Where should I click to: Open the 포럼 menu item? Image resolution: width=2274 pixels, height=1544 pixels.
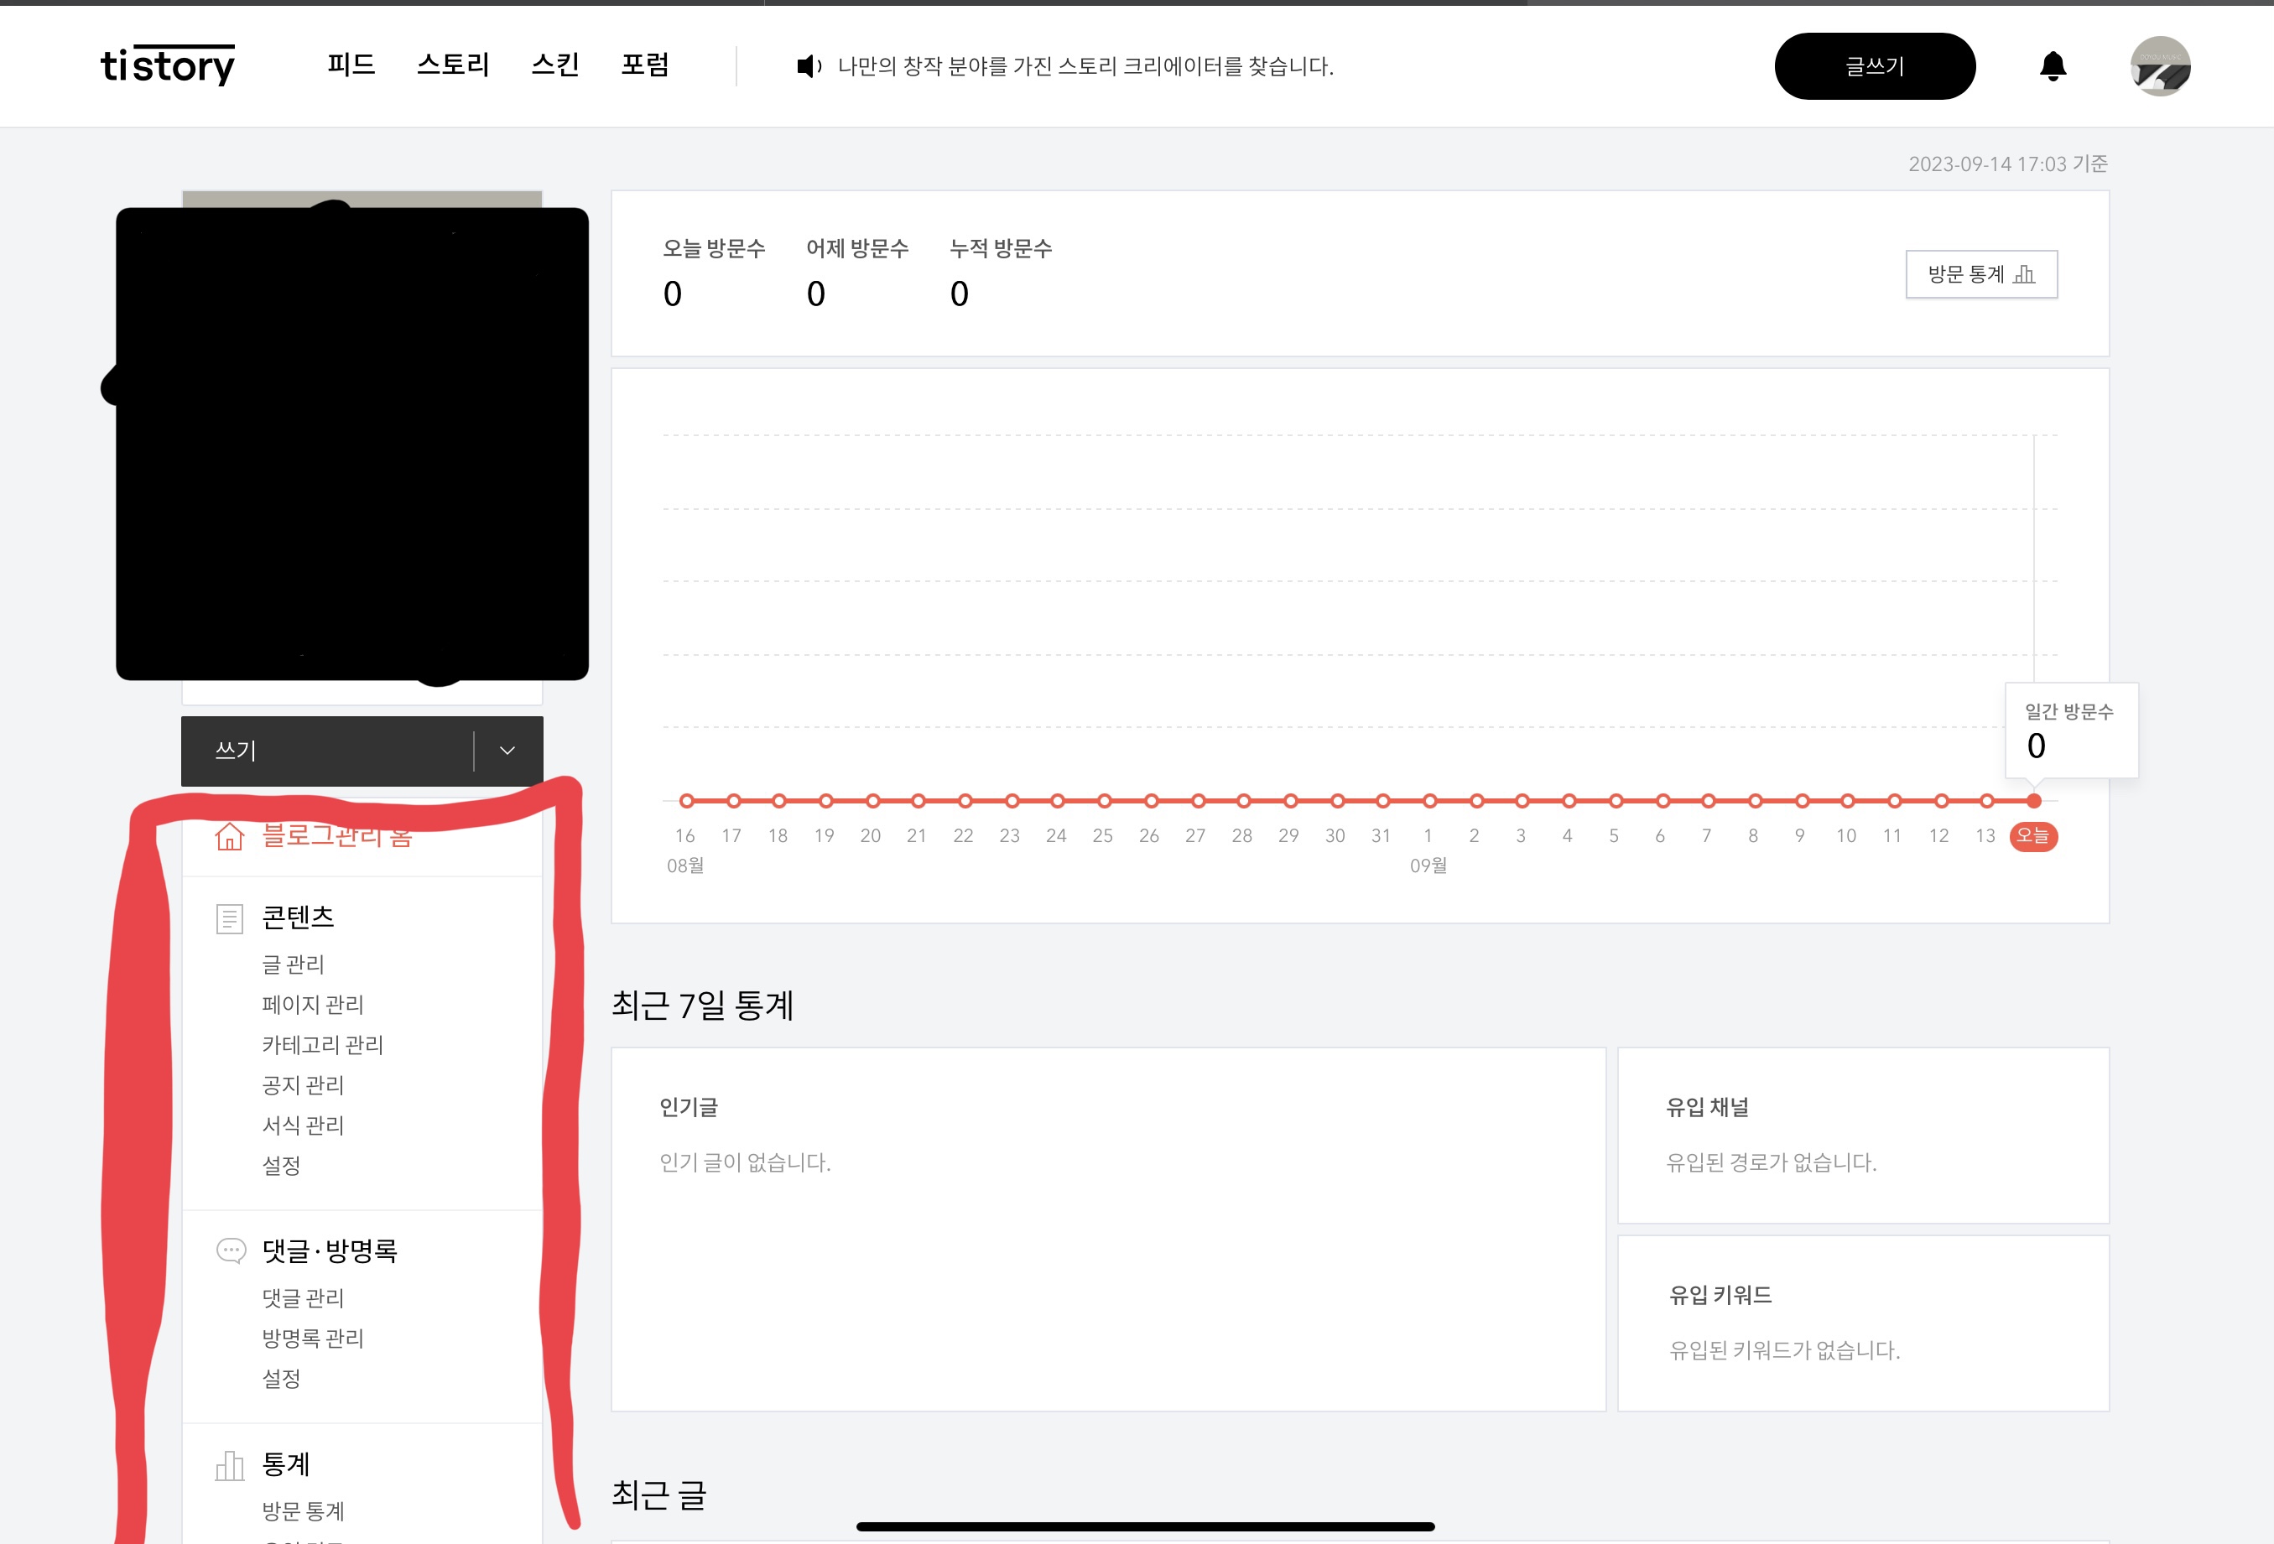(x=645, y=65)
